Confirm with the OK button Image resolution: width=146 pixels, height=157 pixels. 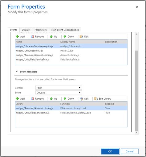pos(110,151)
